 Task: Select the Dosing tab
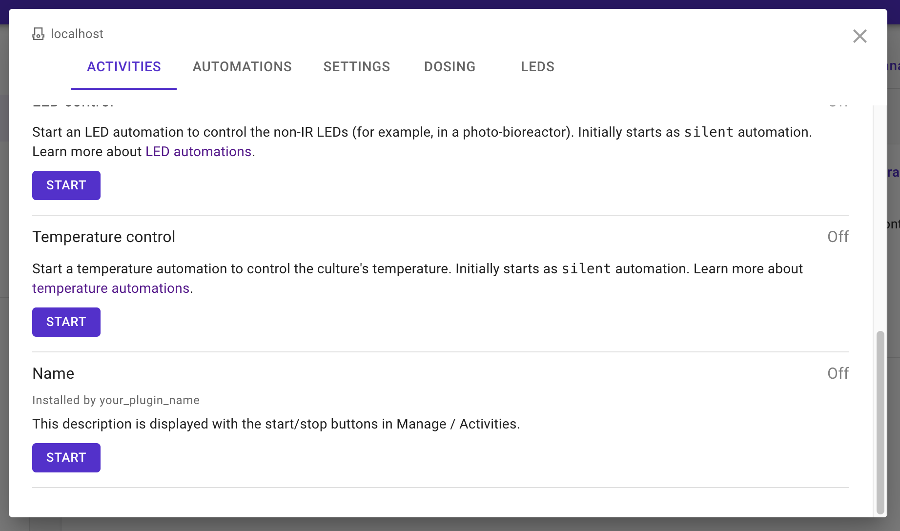[x=450, y=67]
